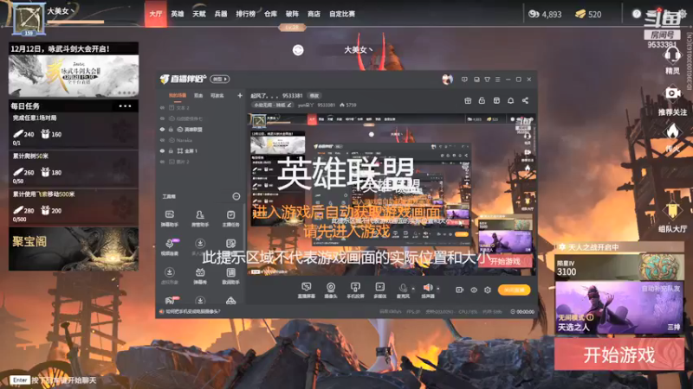The width and height of the screenshot is (693, 389).
Task: Click the player avatar portrait top left
Action: pyautogui.click(x=29, y=18)
